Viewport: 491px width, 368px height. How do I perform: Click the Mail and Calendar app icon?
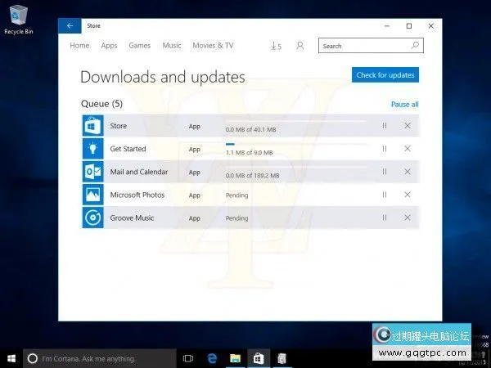click(92, 172)
